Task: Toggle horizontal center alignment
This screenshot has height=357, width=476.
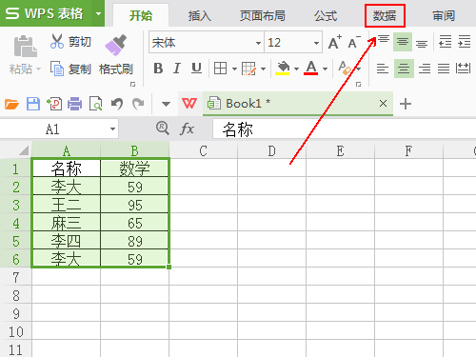Action: [x=404, y=69]
